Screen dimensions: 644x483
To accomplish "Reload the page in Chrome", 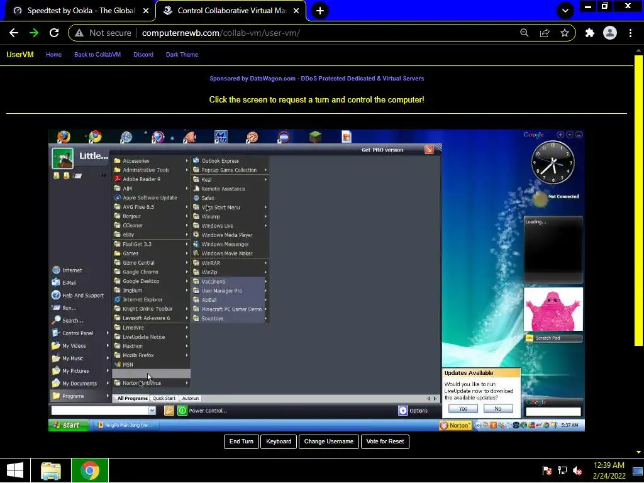I will coord(54,33).
